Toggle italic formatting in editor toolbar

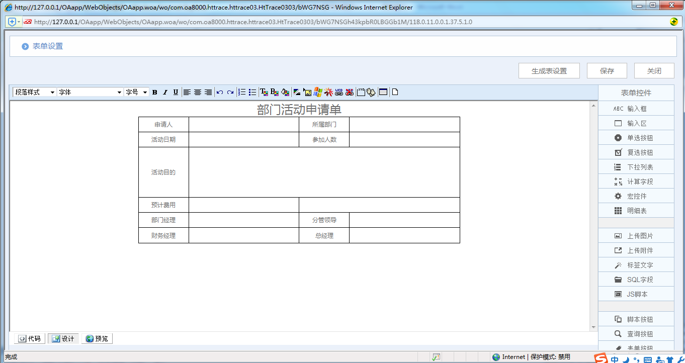point(165,92)
